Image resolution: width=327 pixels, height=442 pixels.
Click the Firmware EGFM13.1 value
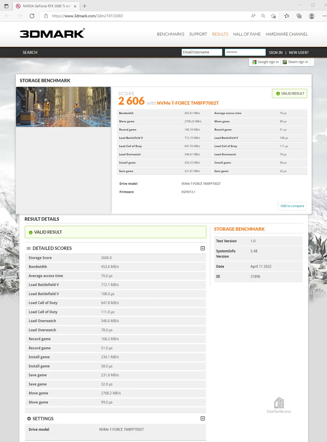pyautogui.click(x=188, y=192)
